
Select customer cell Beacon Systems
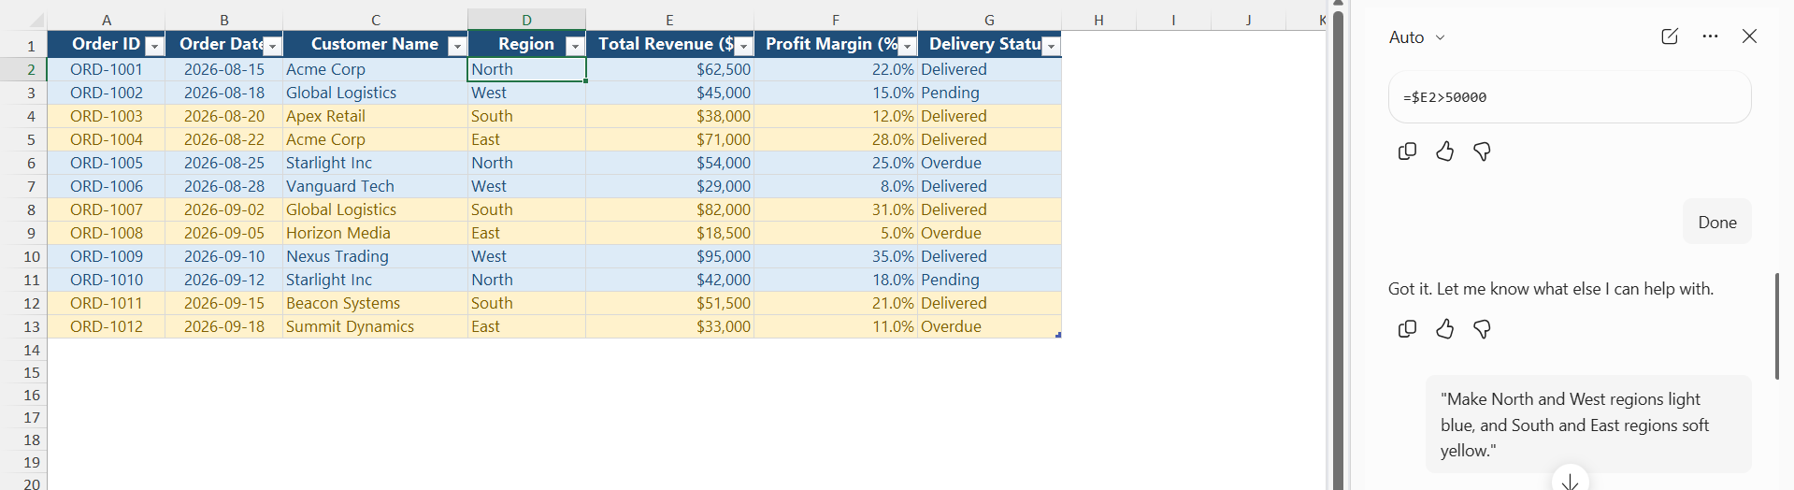[375, 303]
